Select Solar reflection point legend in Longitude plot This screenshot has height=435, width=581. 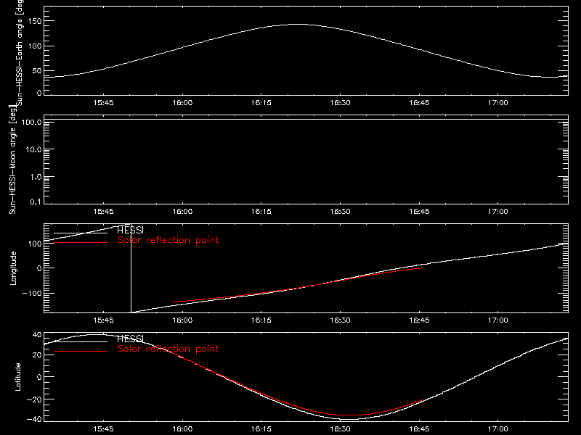pyautogui.click(x=168, y=240)
